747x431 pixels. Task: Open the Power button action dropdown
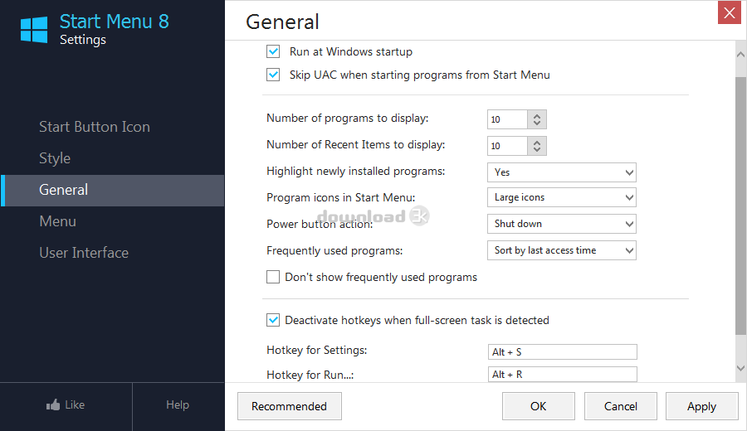[x=561, y=224]
